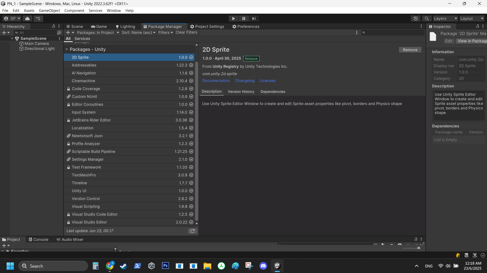
Task: Lock the Hierarchy panel
Action: [x=54, y=26]
